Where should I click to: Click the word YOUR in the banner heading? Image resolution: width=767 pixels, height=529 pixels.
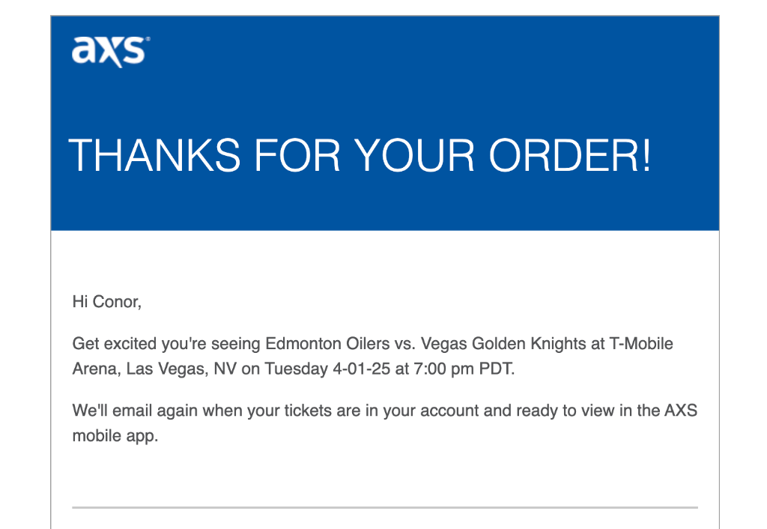pyautogui.click(x=413, y=156)
